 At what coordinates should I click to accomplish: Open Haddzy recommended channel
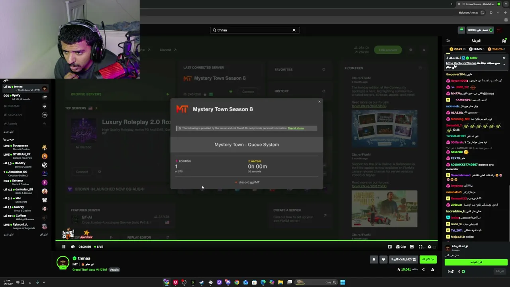pos(25,165)
